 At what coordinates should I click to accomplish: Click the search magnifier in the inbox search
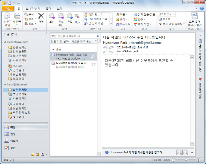tap(98, 36)
